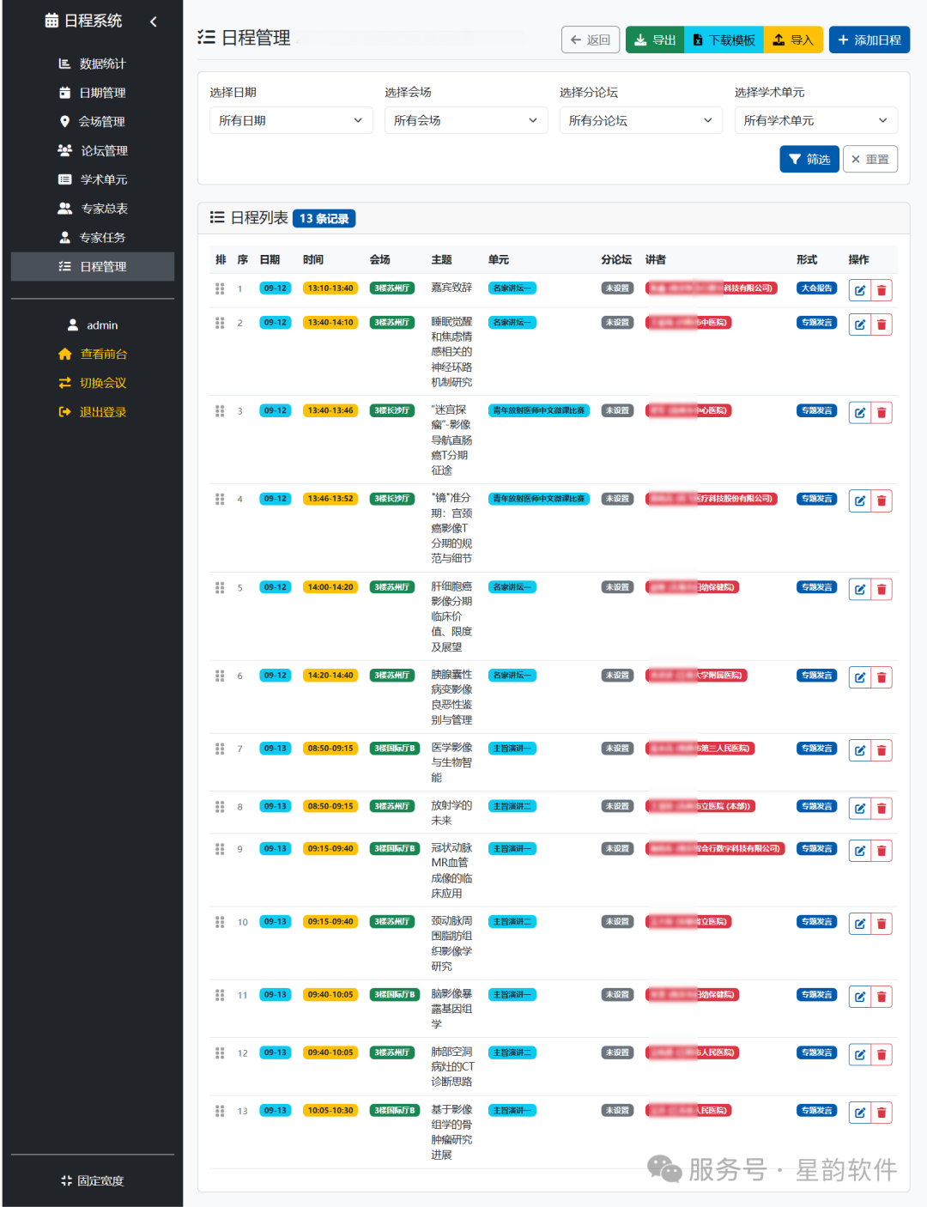Viewport: 927px width, 1207px height.
Task: Open the 所有分论坛 dropdown
Action: point(641,120)
